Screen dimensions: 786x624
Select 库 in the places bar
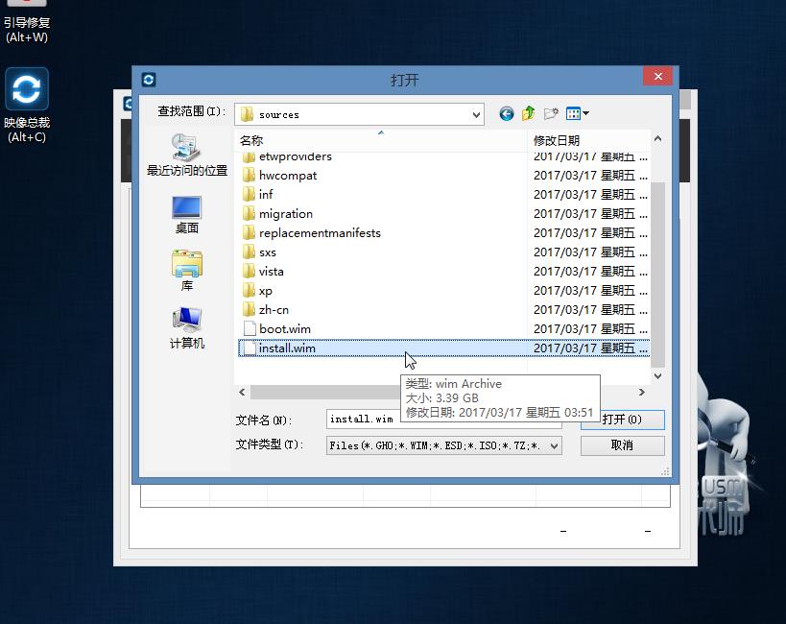coord(187,271)
